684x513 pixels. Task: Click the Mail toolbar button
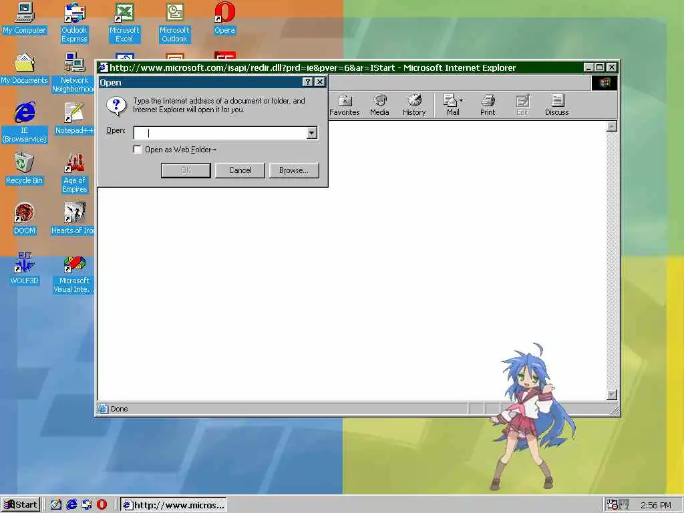click(450, 105)
